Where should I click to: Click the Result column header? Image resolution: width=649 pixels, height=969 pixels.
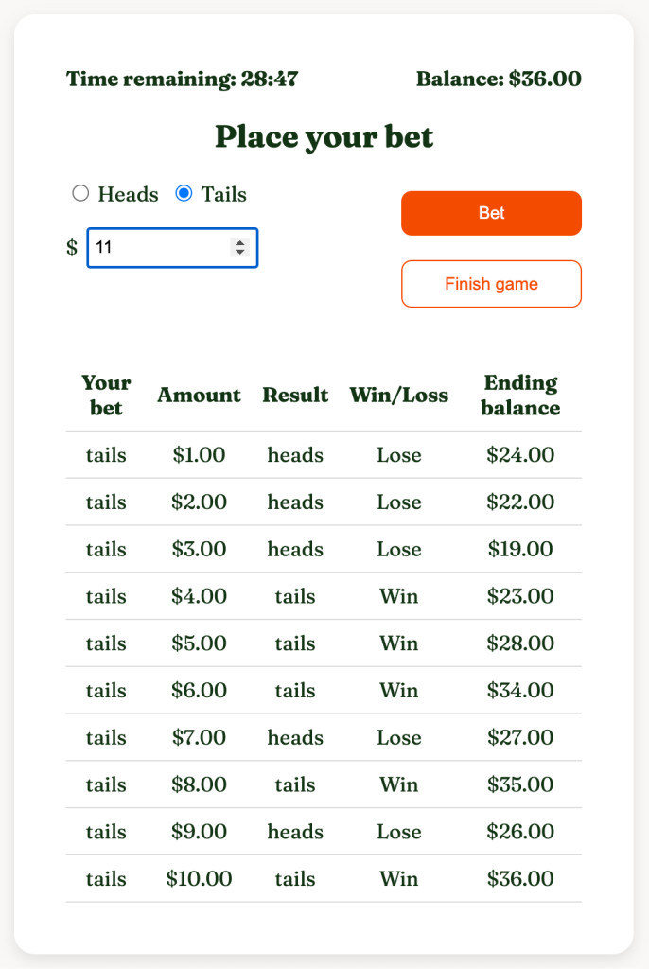[x=295, y=396]
